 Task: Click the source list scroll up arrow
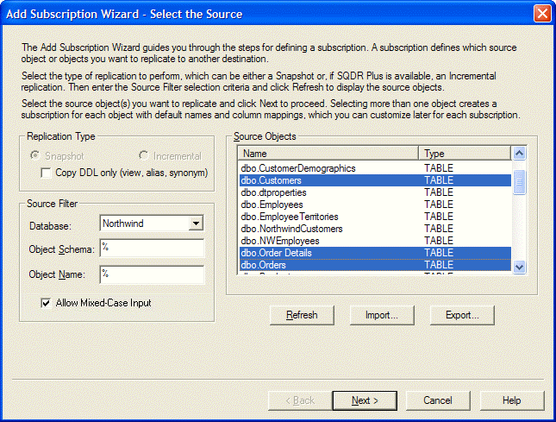click(x=519, y=154)
